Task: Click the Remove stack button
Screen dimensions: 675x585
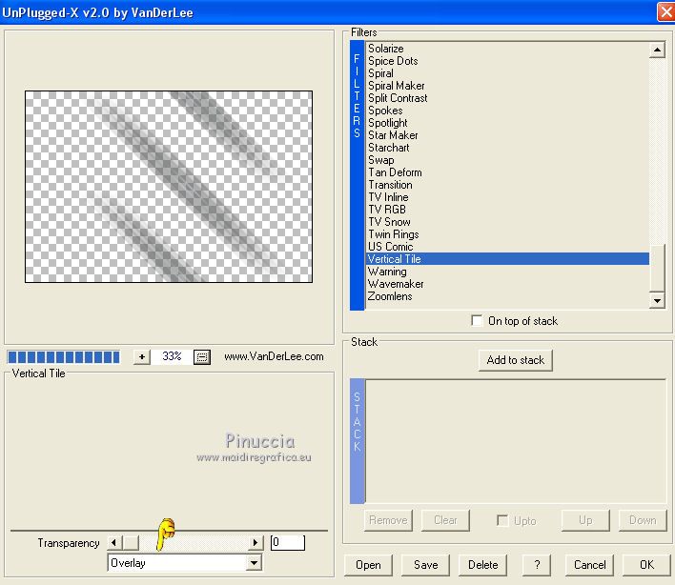Action: (x=388, y=520)
